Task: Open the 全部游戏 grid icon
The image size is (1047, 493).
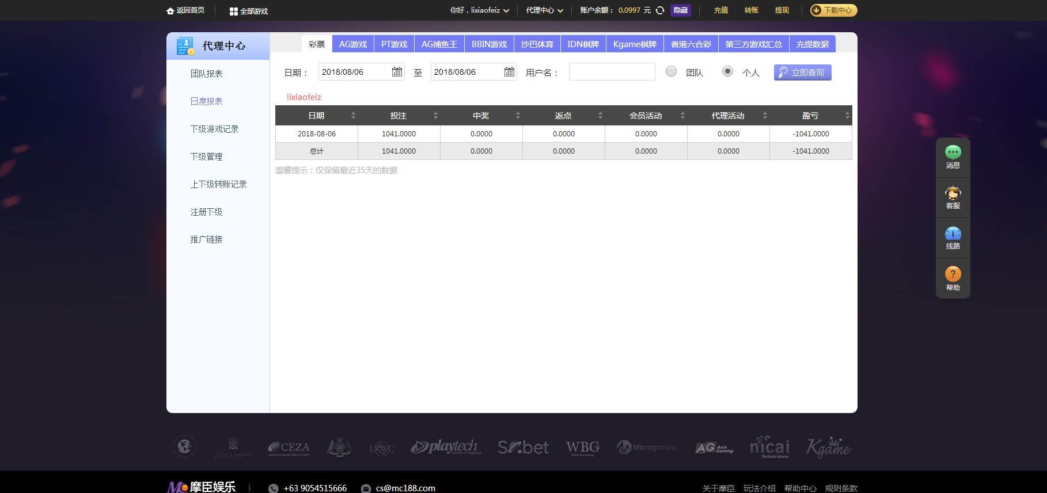Action: pyautogui.click(x=233, y=11)
